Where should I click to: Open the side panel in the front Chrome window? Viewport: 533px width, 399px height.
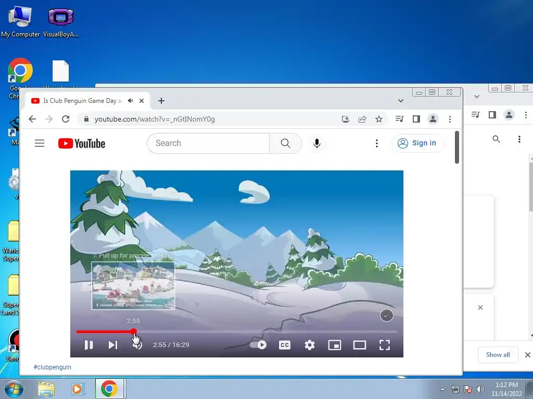(416, 119)
